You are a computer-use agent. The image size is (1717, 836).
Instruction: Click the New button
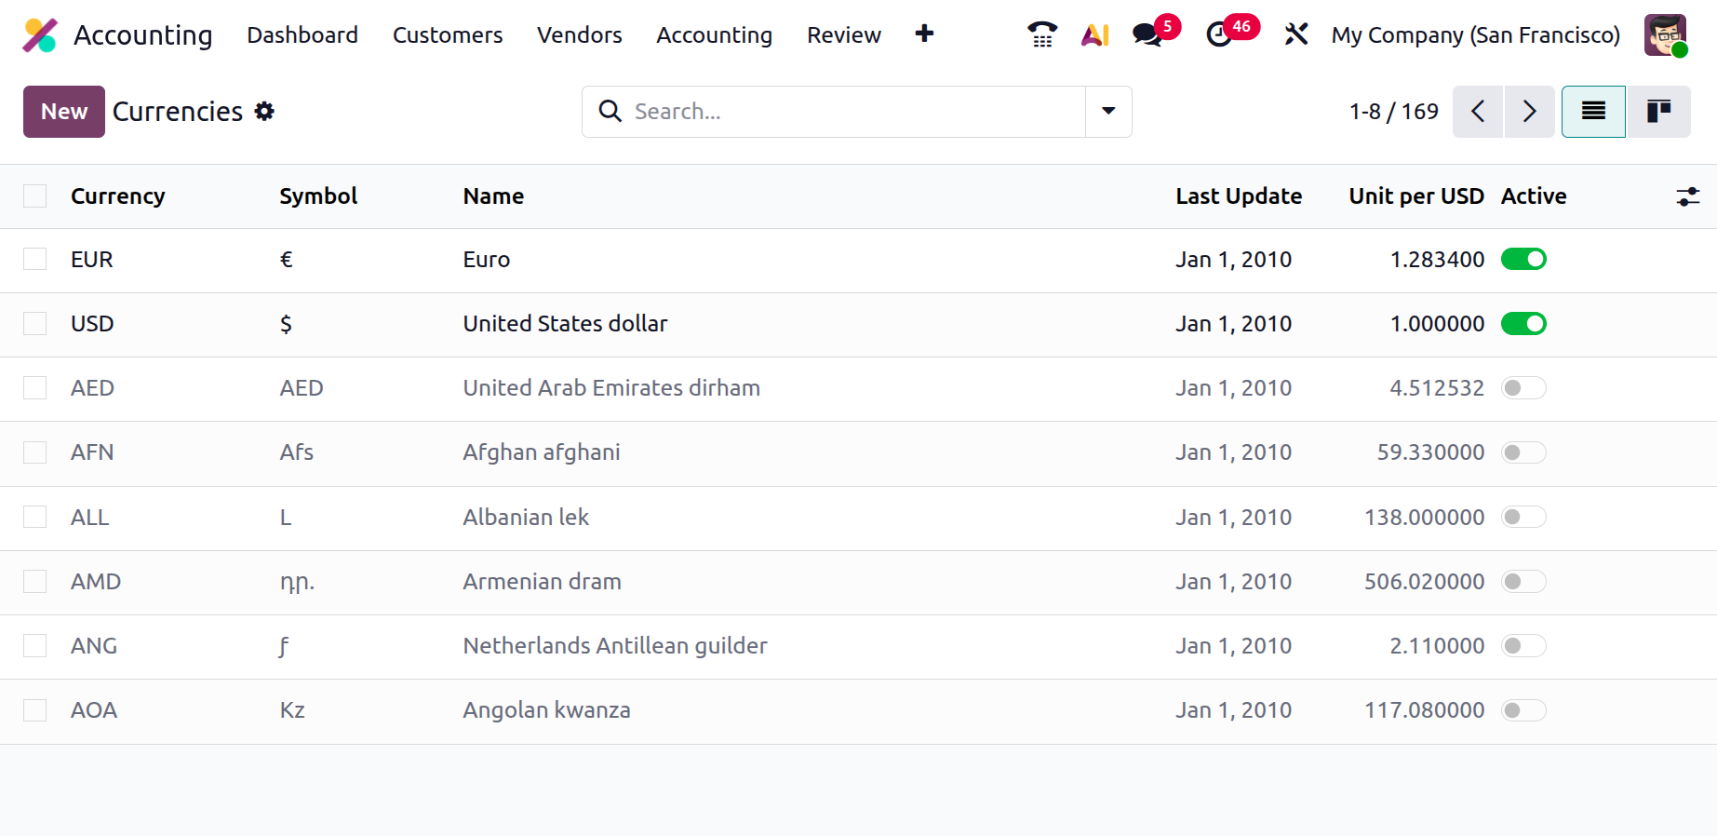(x=64, y=112)
